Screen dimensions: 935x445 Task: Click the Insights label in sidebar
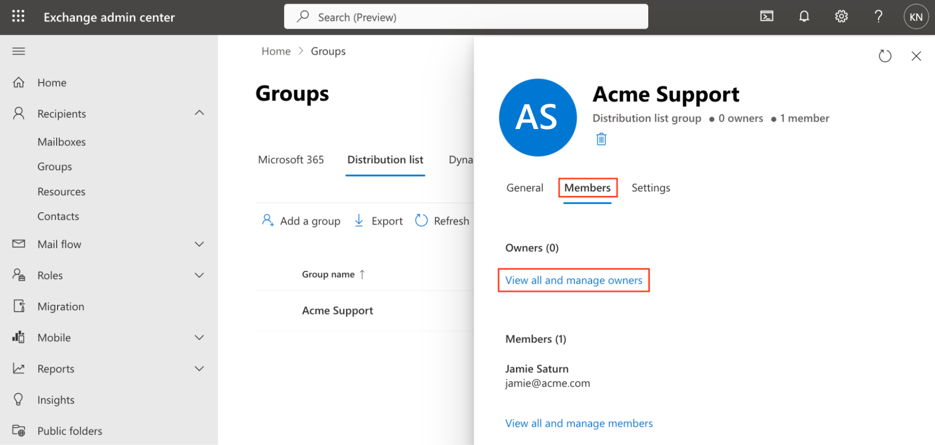point(56,400)
